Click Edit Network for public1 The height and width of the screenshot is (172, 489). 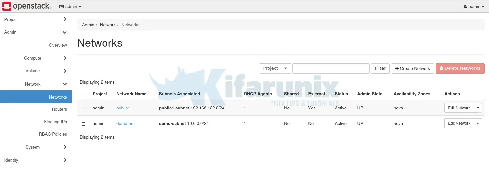(x=459, y=108)
